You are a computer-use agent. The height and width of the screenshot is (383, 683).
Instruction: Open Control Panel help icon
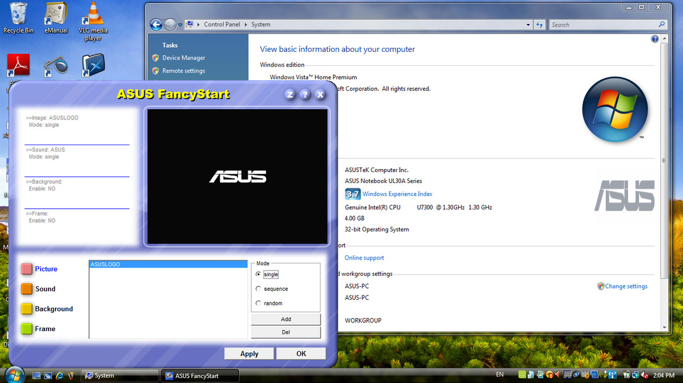click(x=655, y=39)
